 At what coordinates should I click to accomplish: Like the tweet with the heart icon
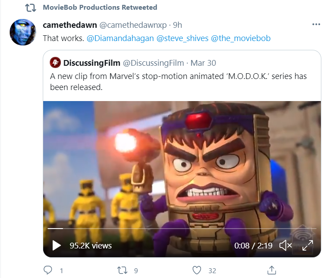tap(197, 270)
